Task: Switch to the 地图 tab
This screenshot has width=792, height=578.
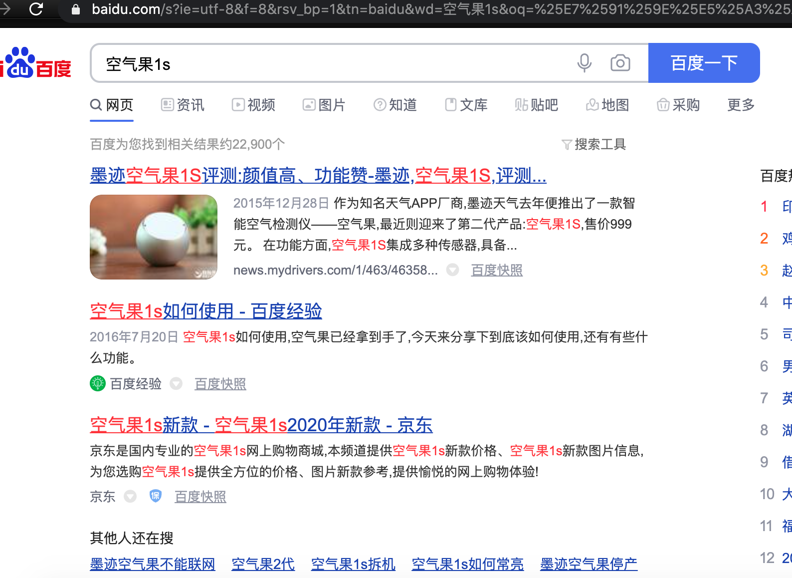Action: 607,105
